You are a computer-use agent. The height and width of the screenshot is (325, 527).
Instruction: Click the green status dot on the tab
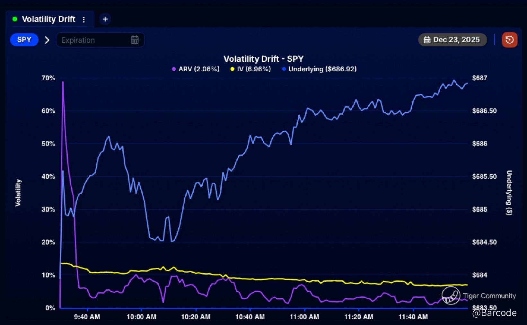click(x=15, y=19)
